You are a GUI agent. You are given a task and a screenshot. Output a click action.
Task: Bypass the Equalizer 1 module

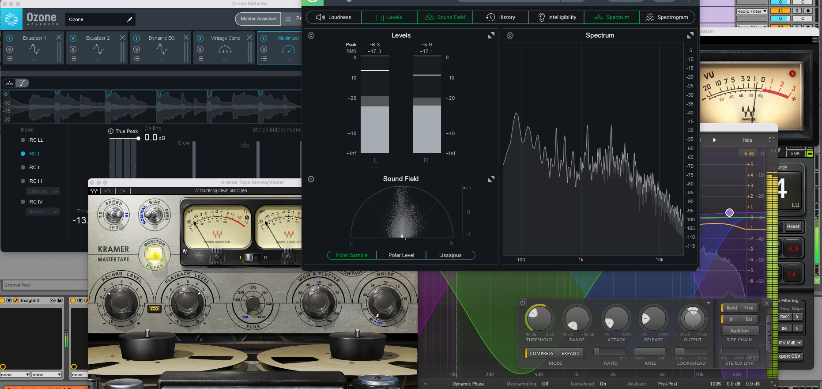tap(10, 38)
